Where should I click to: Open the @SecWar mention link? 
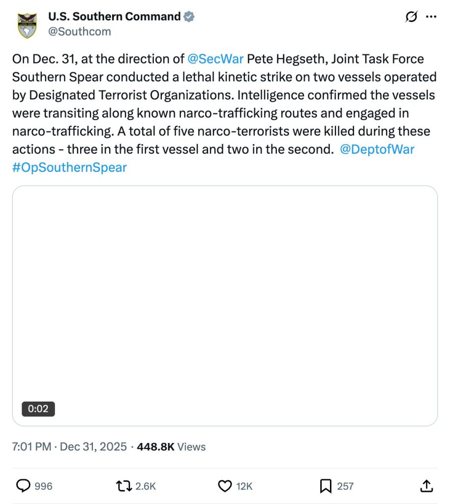pos(215,60)
